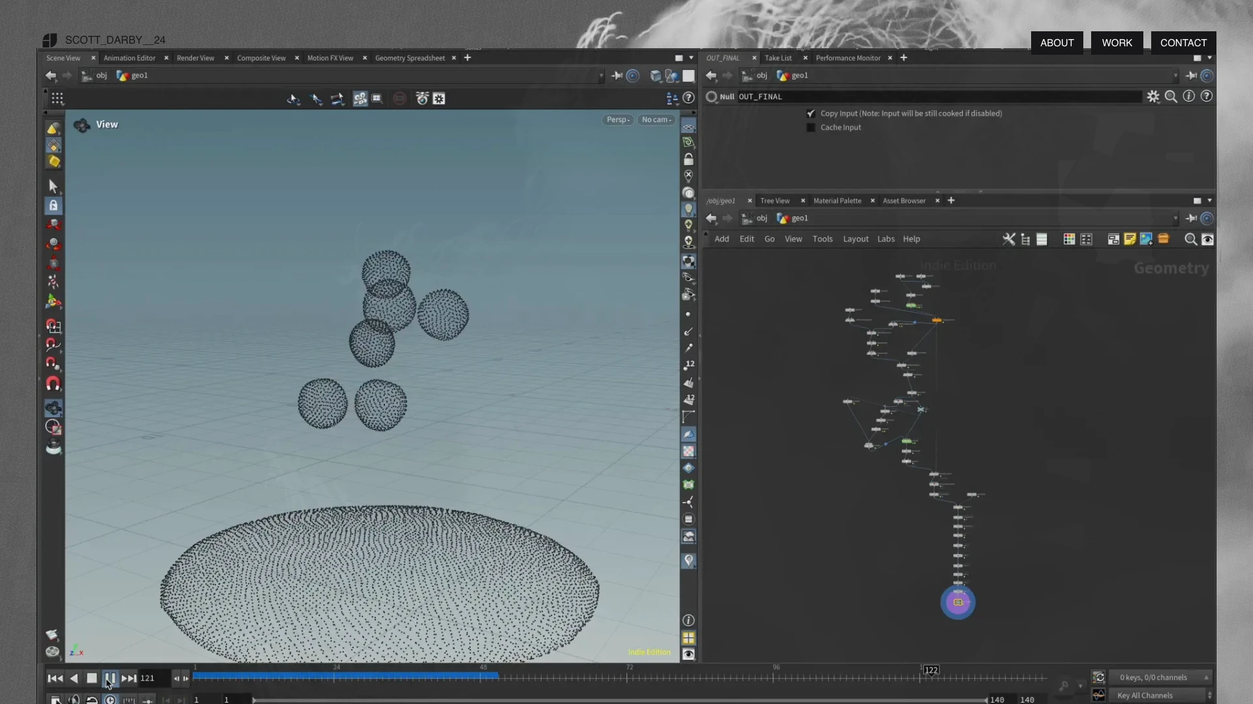Click viewport display lock icon on right strip

pos(688,159)
